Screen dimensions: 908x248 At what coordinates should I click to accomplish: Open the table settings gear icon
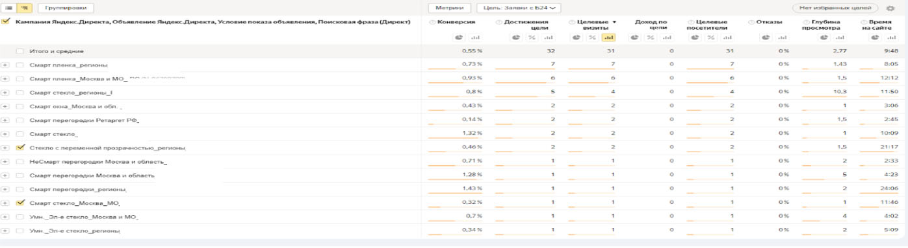click(890, 8)
